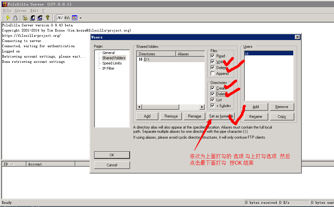Open the ? help menu

tap(43, 11)
